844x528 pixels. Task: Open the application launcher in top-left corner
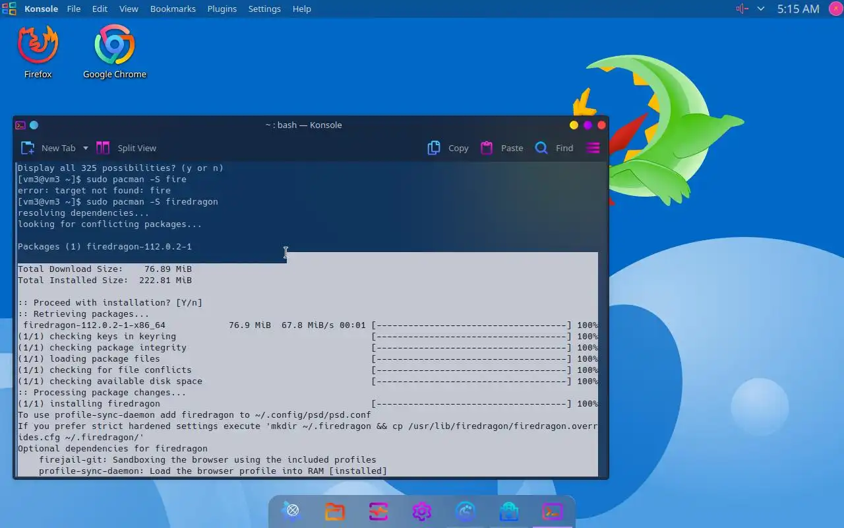[9, 9]
